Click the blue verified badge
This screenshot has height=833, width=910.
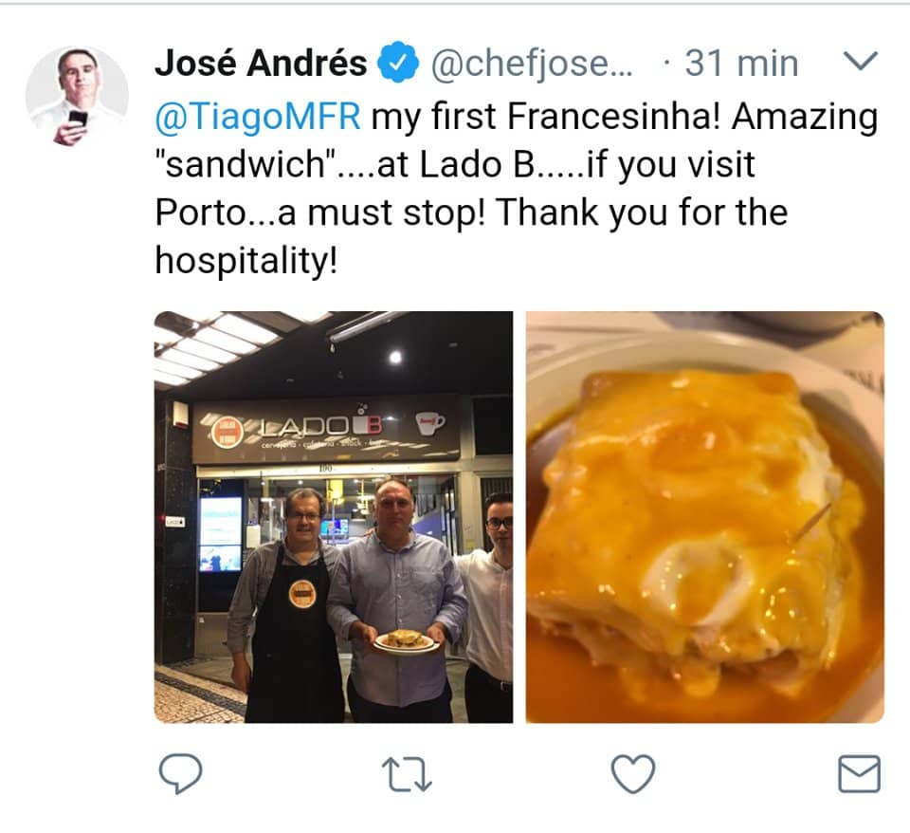[x=398, y=62]
